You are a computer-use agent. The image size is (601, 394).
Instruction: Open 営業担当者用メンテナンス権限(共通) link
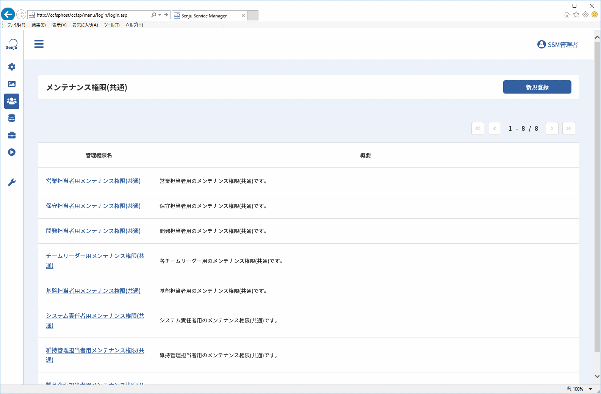(93, 181)
